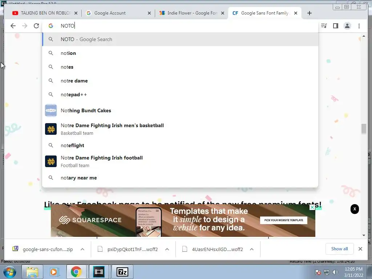Dismiss the ad with the black X button

tap(355, 209)
